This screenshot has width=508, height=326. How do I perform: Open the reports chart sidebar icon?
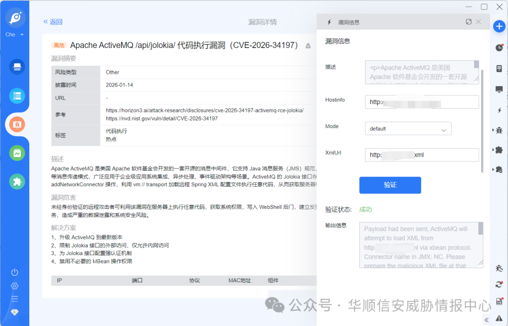(x=17, y=153)
